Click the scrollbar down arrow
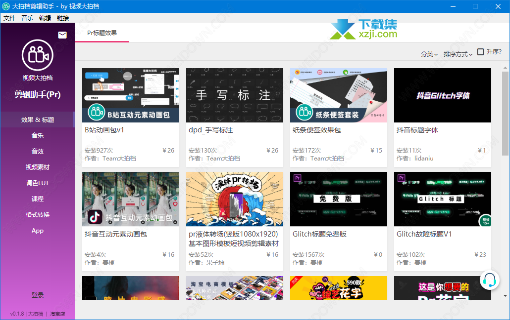Screen dimensions: 510x320 pyautogui.click(x=505, y=296)
